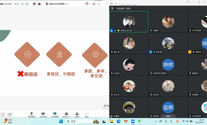This screenshot has height=125, width=207.
Task: Open the 成员 members list
Action: coord(66,115)
